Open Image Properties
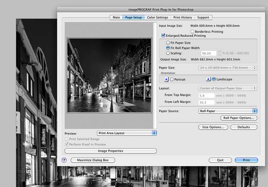268x187 pixels. (111, 151)
